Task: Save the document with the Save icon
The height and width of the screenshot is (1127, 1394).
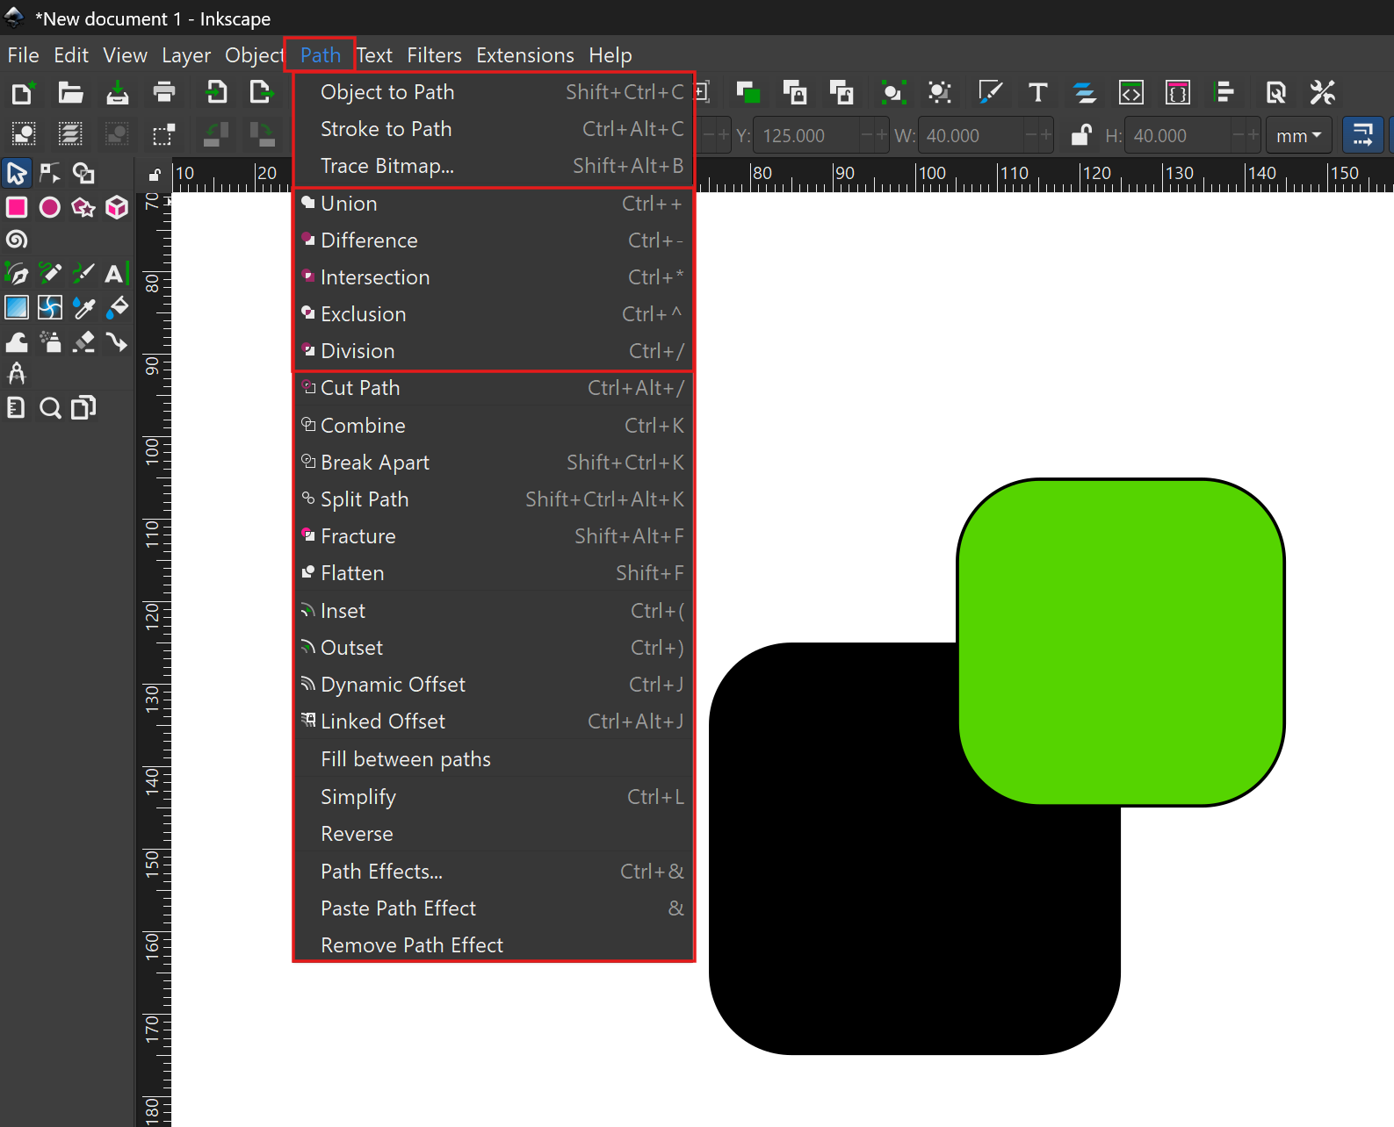Action: click(117, 92)
